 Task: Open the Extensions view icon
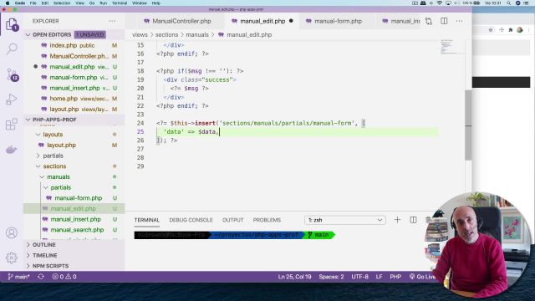pos(12,125)
